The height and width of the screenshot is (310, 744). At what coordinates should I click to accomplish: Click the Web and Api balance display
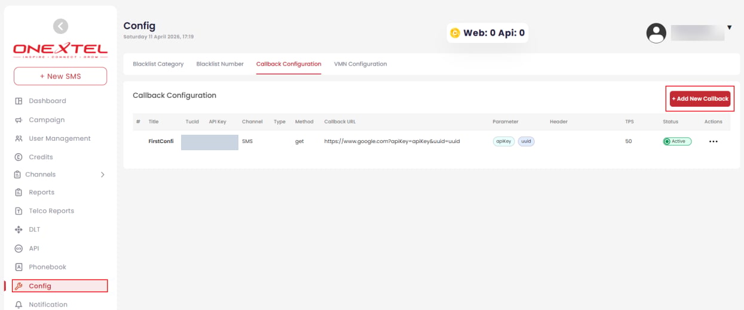488,33
